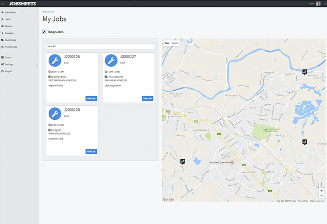Click the Blocked Toilet description
Screen dimensions: 327x224
coord(56,139)
